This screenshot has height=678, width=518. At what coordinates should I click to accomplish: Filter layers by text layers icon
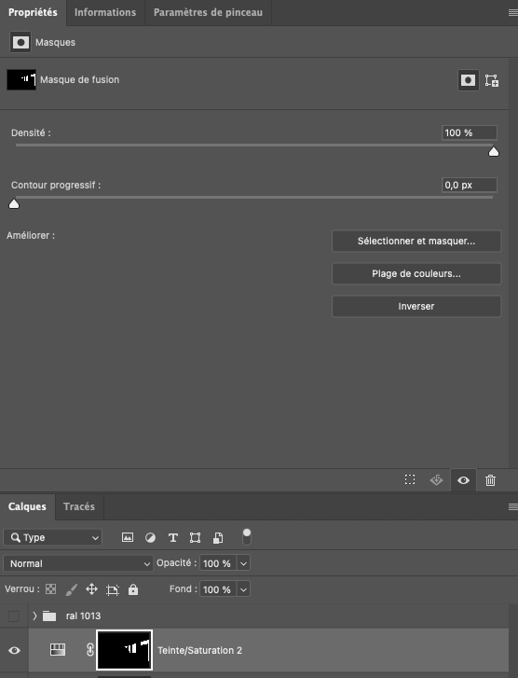[x=172, y=537]
